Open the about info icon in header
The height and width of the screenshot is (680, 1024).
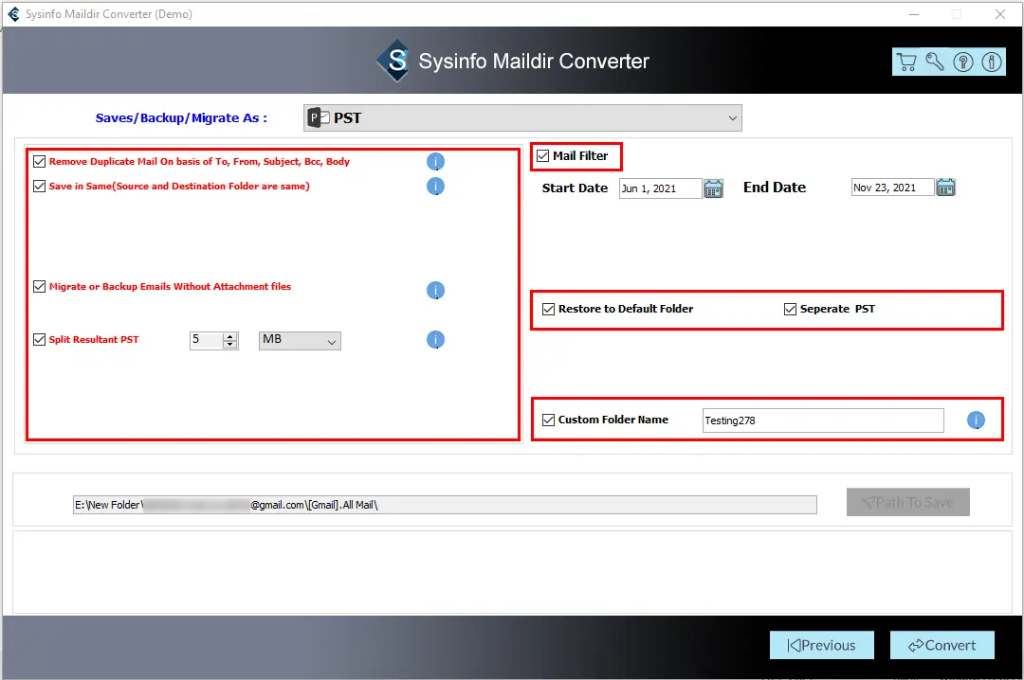point(992,62)
